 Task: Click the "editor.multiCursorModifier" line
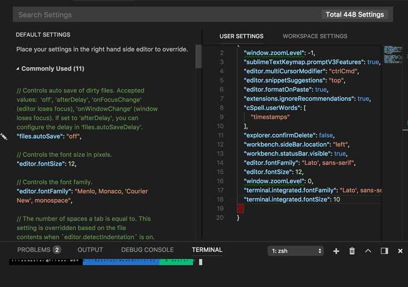pos(301,71)
